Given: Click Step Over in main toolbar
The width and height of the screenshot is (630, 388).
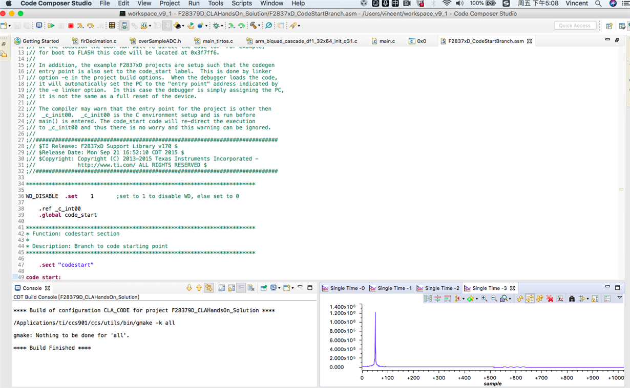Looking at the screenshot, I should [x=91, y=26].
